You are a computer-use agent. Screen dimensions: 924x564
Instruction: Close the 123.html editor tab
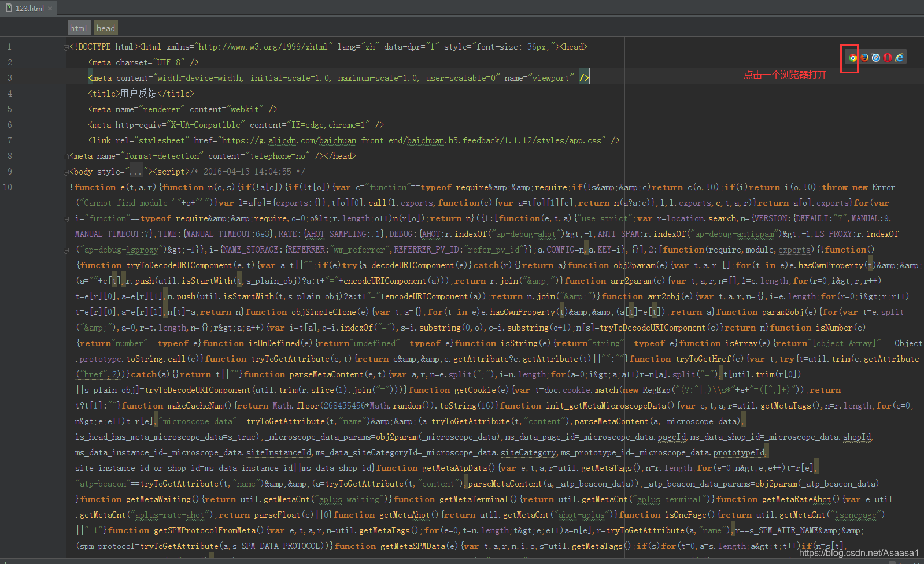tap(50, 8)
